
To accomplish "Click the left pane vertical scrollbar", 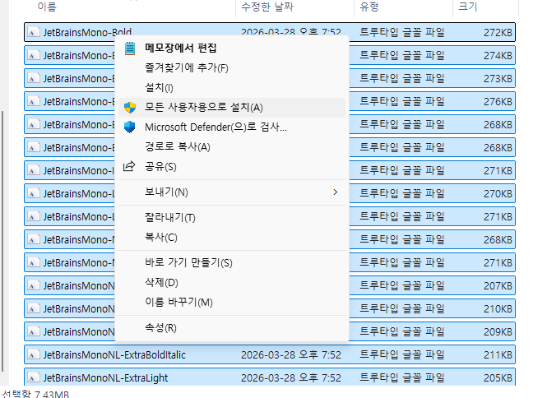I will 2,242.
